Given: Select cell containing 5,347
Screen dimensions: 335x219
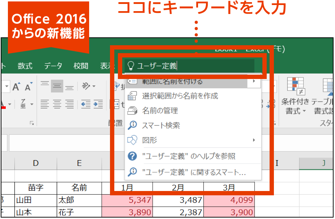Looking at the screenshot, I should tap(127, 200).
